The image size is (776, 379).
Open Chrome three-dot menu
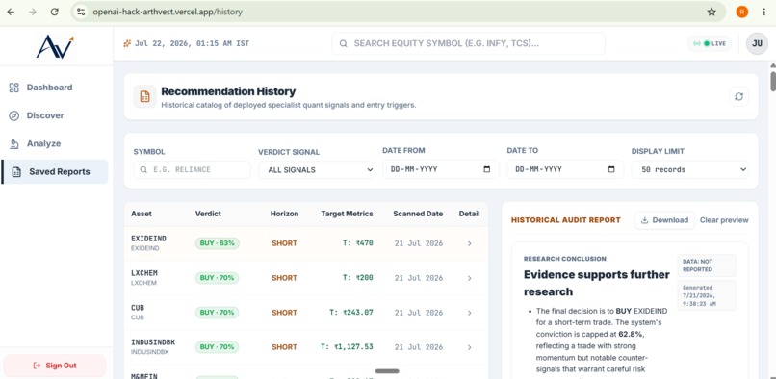764,12
